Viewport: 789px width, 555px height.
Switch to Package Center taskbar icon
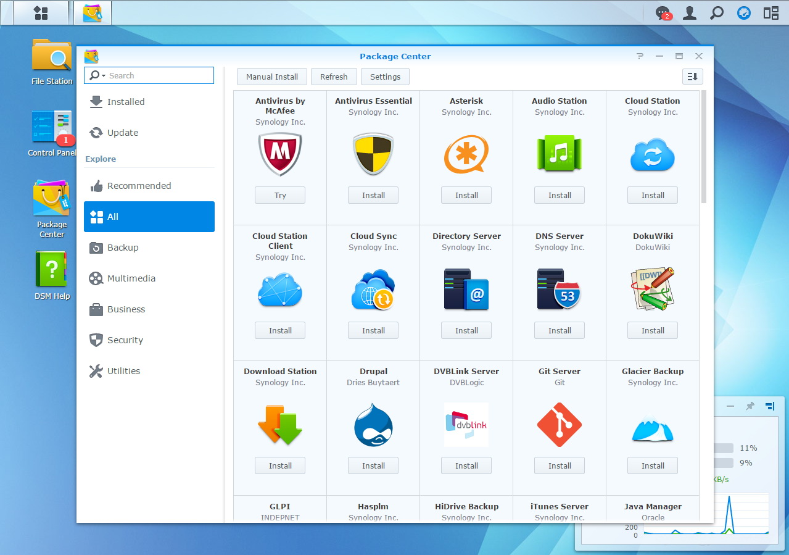pyautogui.click(x=93, y=13)
